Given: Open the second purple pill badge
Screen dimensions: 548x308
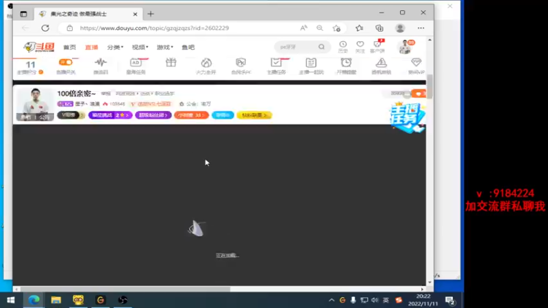Looking at the screenshot, I should point(153,115).
